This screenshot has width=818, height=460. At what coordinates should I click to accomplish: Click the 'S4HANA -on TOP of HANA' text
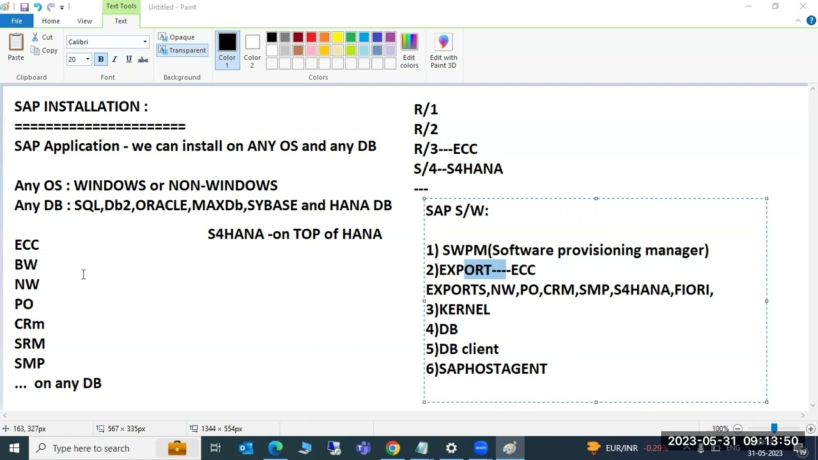point(295,234)
